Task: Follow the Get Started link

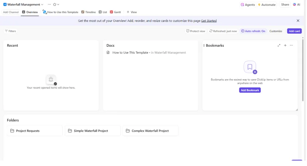Action: tap(209, 21)
